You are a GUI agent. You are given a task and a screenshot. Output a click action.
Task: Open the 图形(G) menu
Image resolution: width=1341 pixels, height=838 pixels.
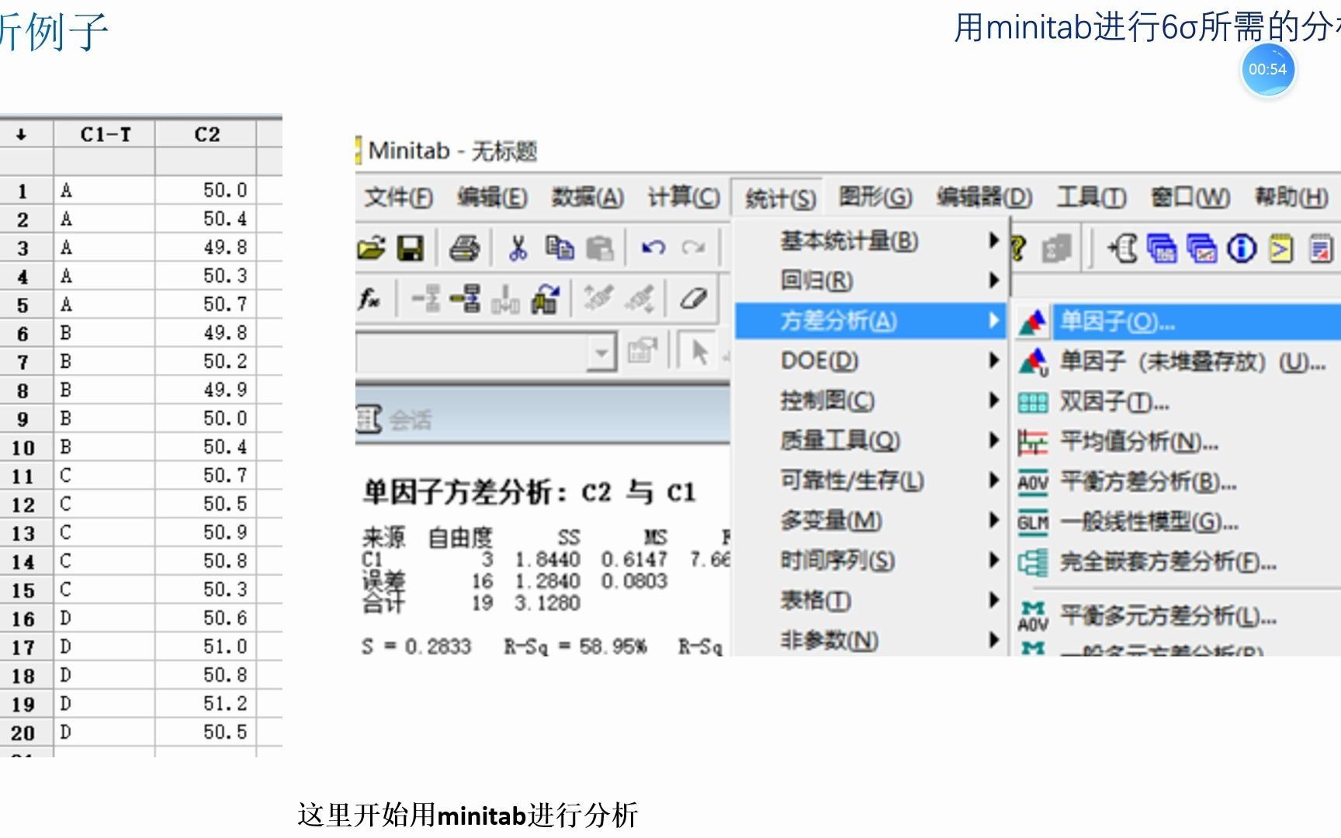pos(875,198)
